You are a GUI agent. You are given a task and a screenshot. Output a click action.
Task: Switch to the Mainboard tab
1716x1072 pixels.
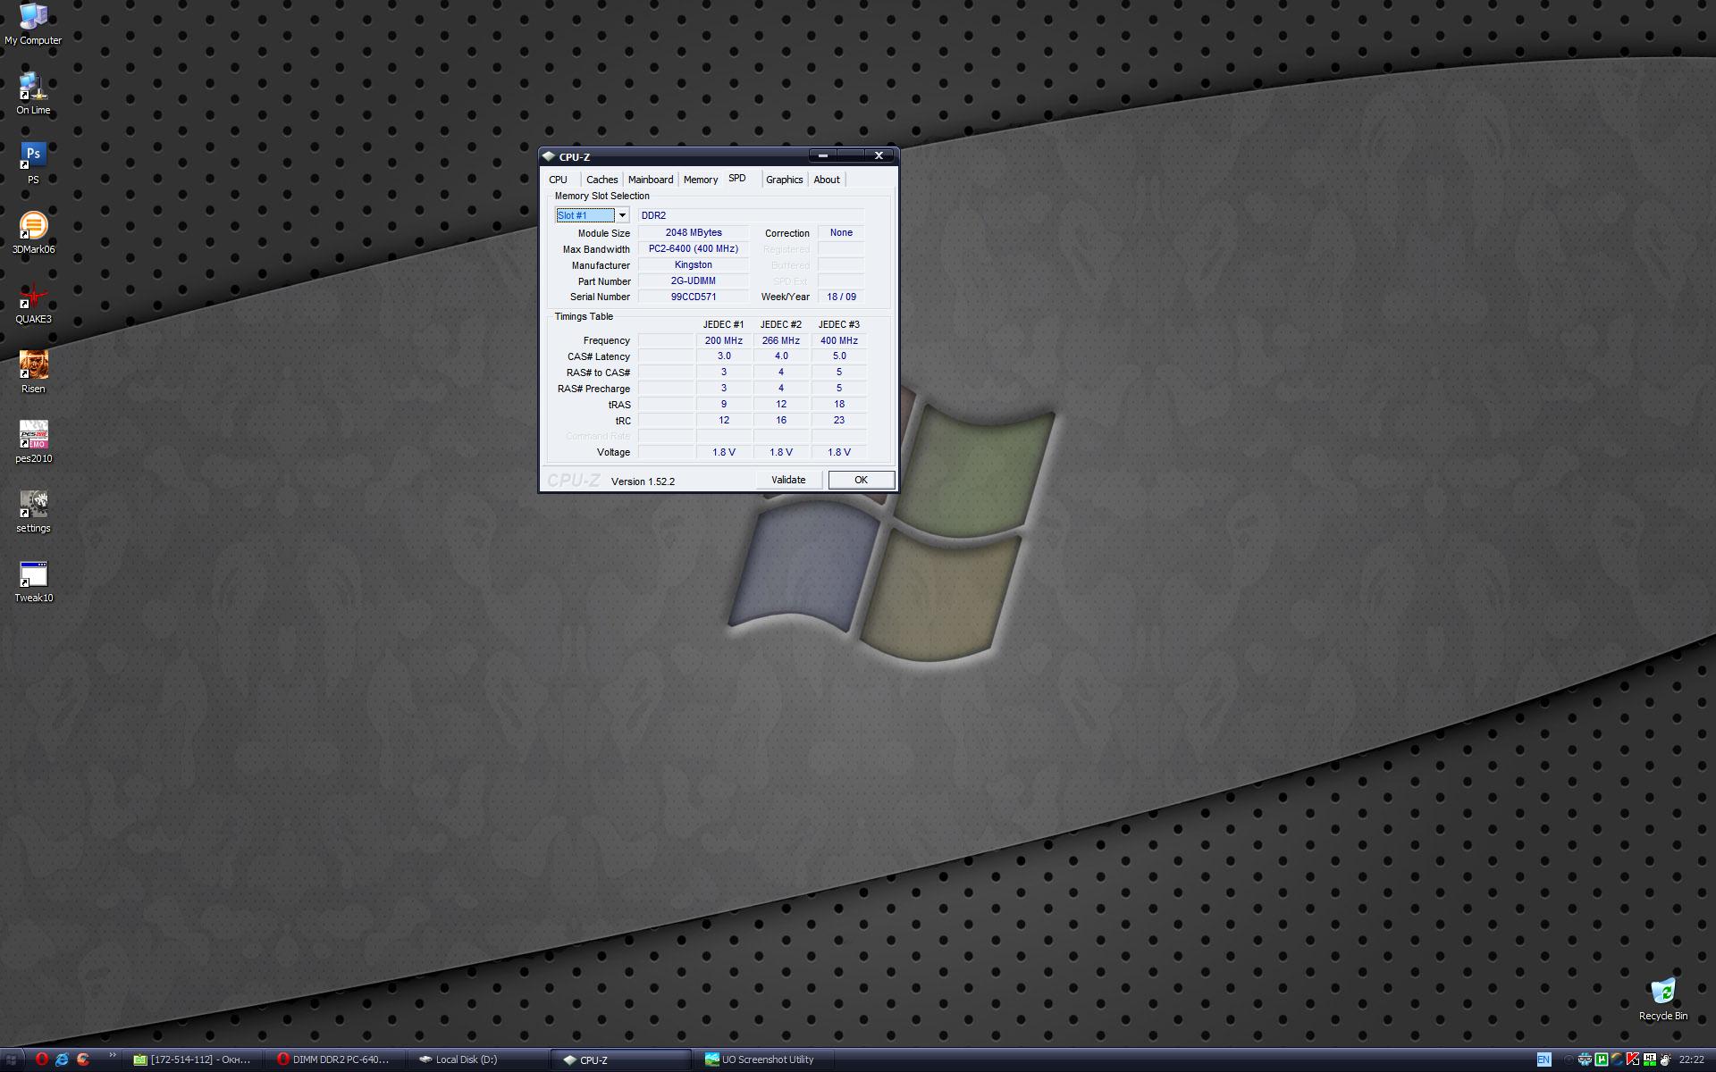651,180
